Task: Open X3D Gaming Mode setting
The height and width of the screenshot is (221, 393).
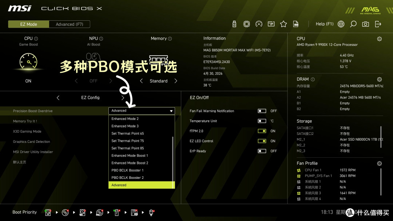Action: [x=27, y=131]
